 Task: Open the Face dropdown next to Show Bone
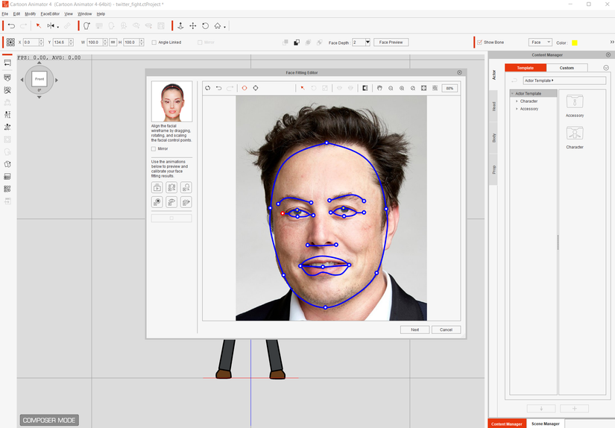point(540,42)
